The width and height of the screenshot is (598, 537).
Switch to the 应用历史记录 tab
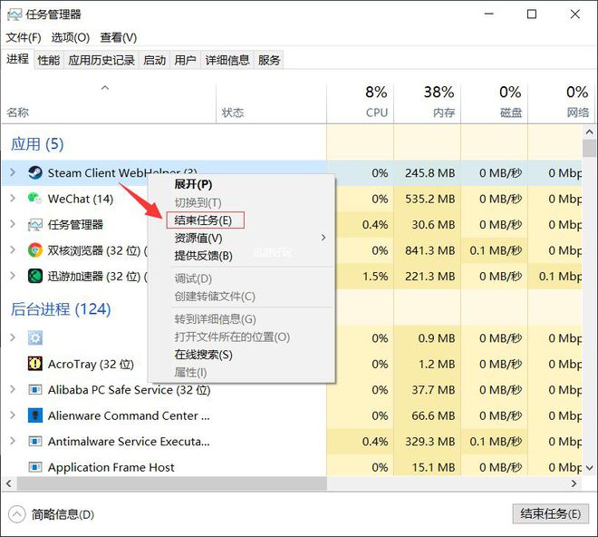(101, 60)
